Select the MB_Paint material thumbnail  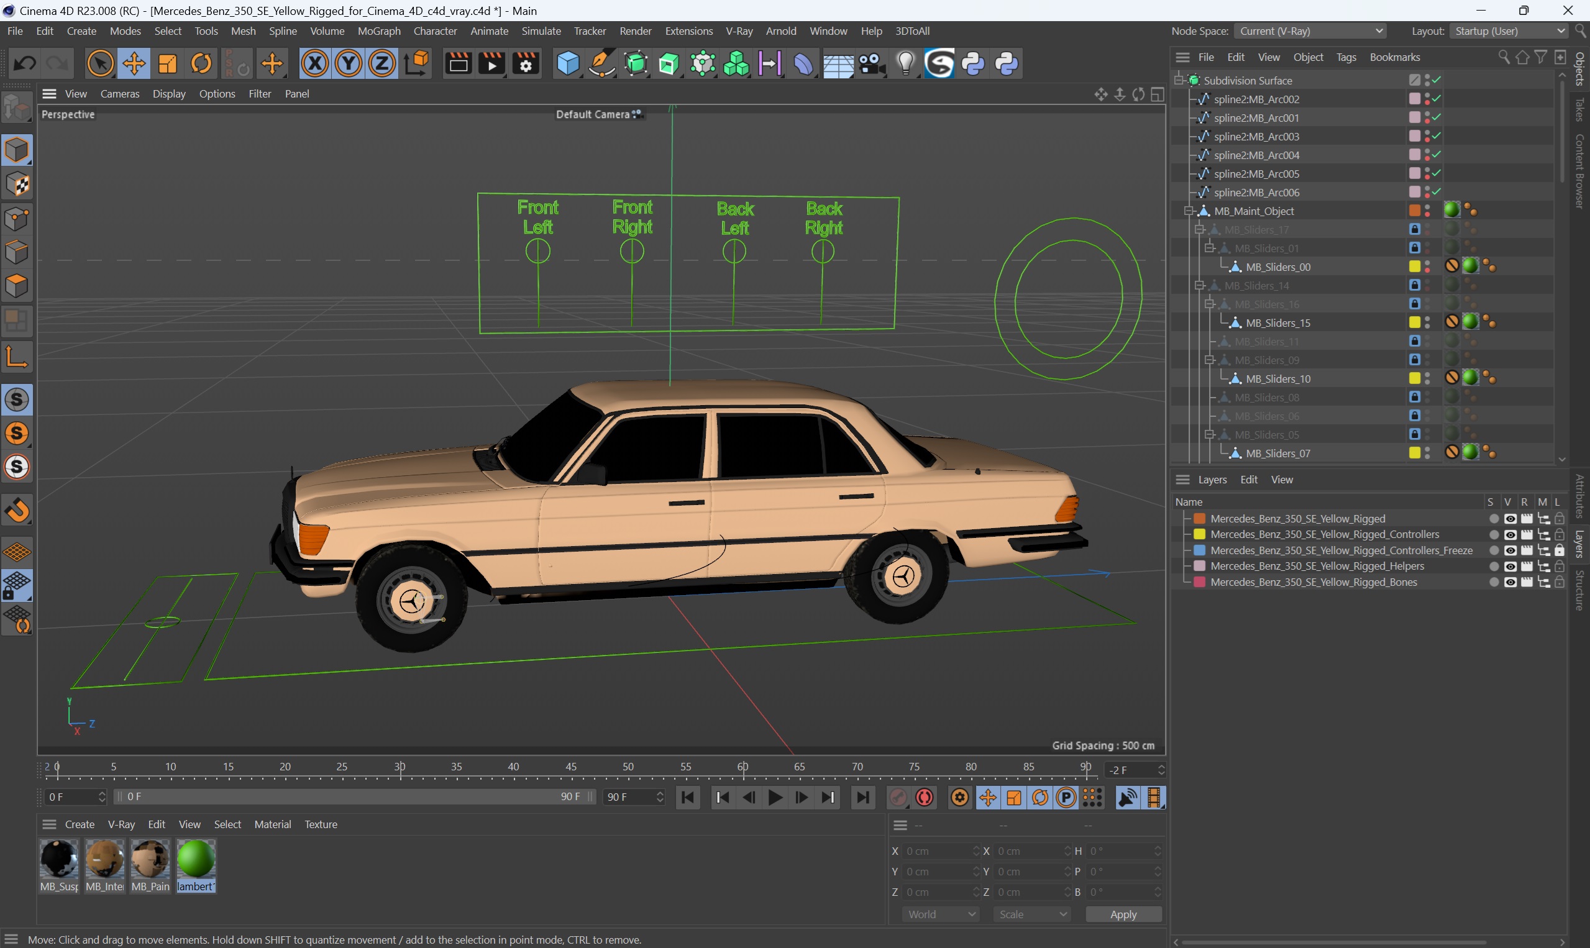[150, 859]
